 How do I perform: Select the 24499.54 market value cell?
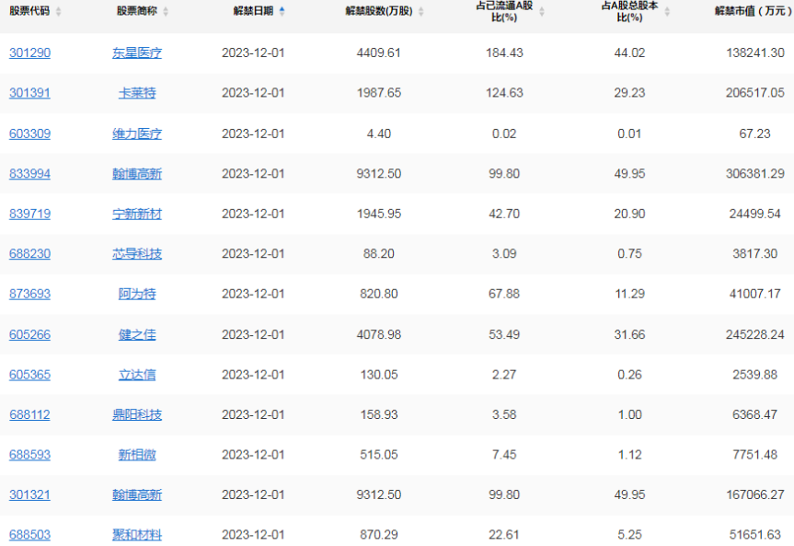755,214
